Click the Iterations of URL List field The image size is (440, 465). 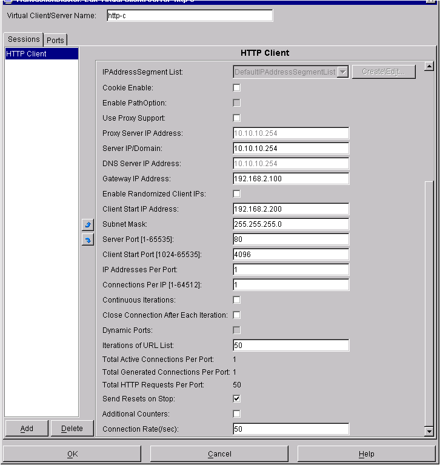point(291,345)
